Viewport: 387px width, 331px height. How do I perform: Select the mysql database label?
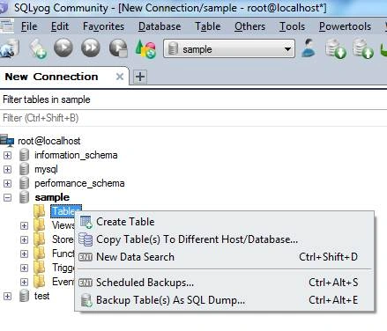46,169
